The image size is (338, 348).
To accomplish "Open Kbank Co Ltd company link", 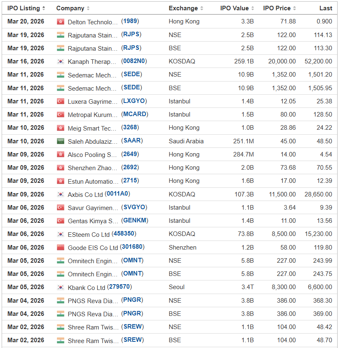I will pyautogui.click(x=86, y=287).
